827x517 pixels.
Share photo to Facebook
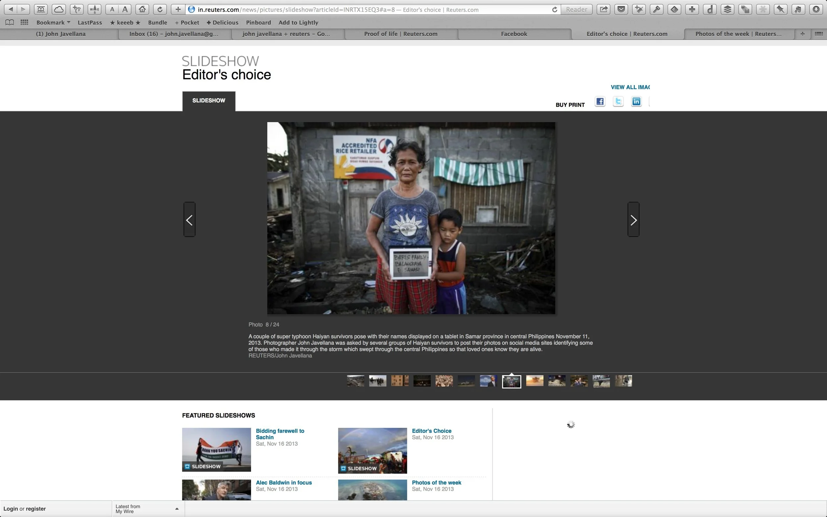tap(600, 101)
